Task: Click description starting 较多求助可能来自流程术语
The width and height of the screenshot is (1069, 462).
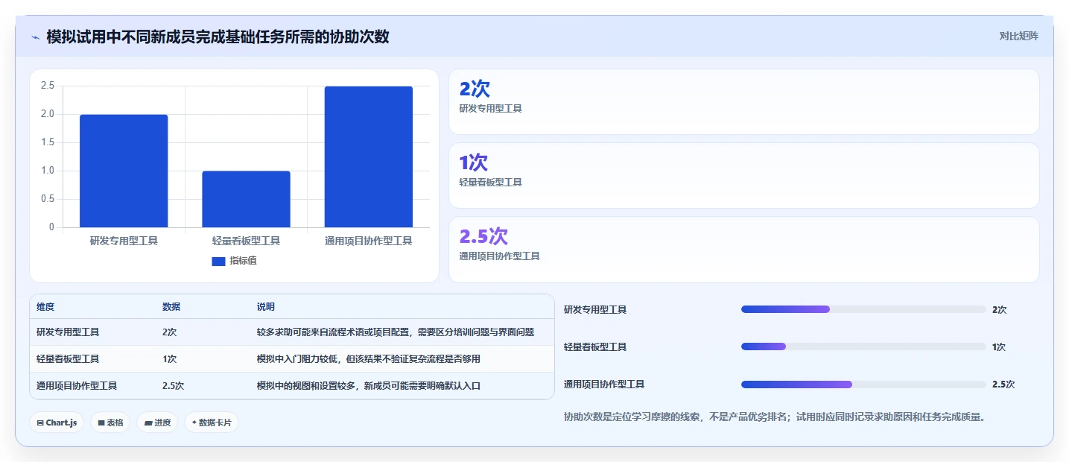Action: point(396,332)
